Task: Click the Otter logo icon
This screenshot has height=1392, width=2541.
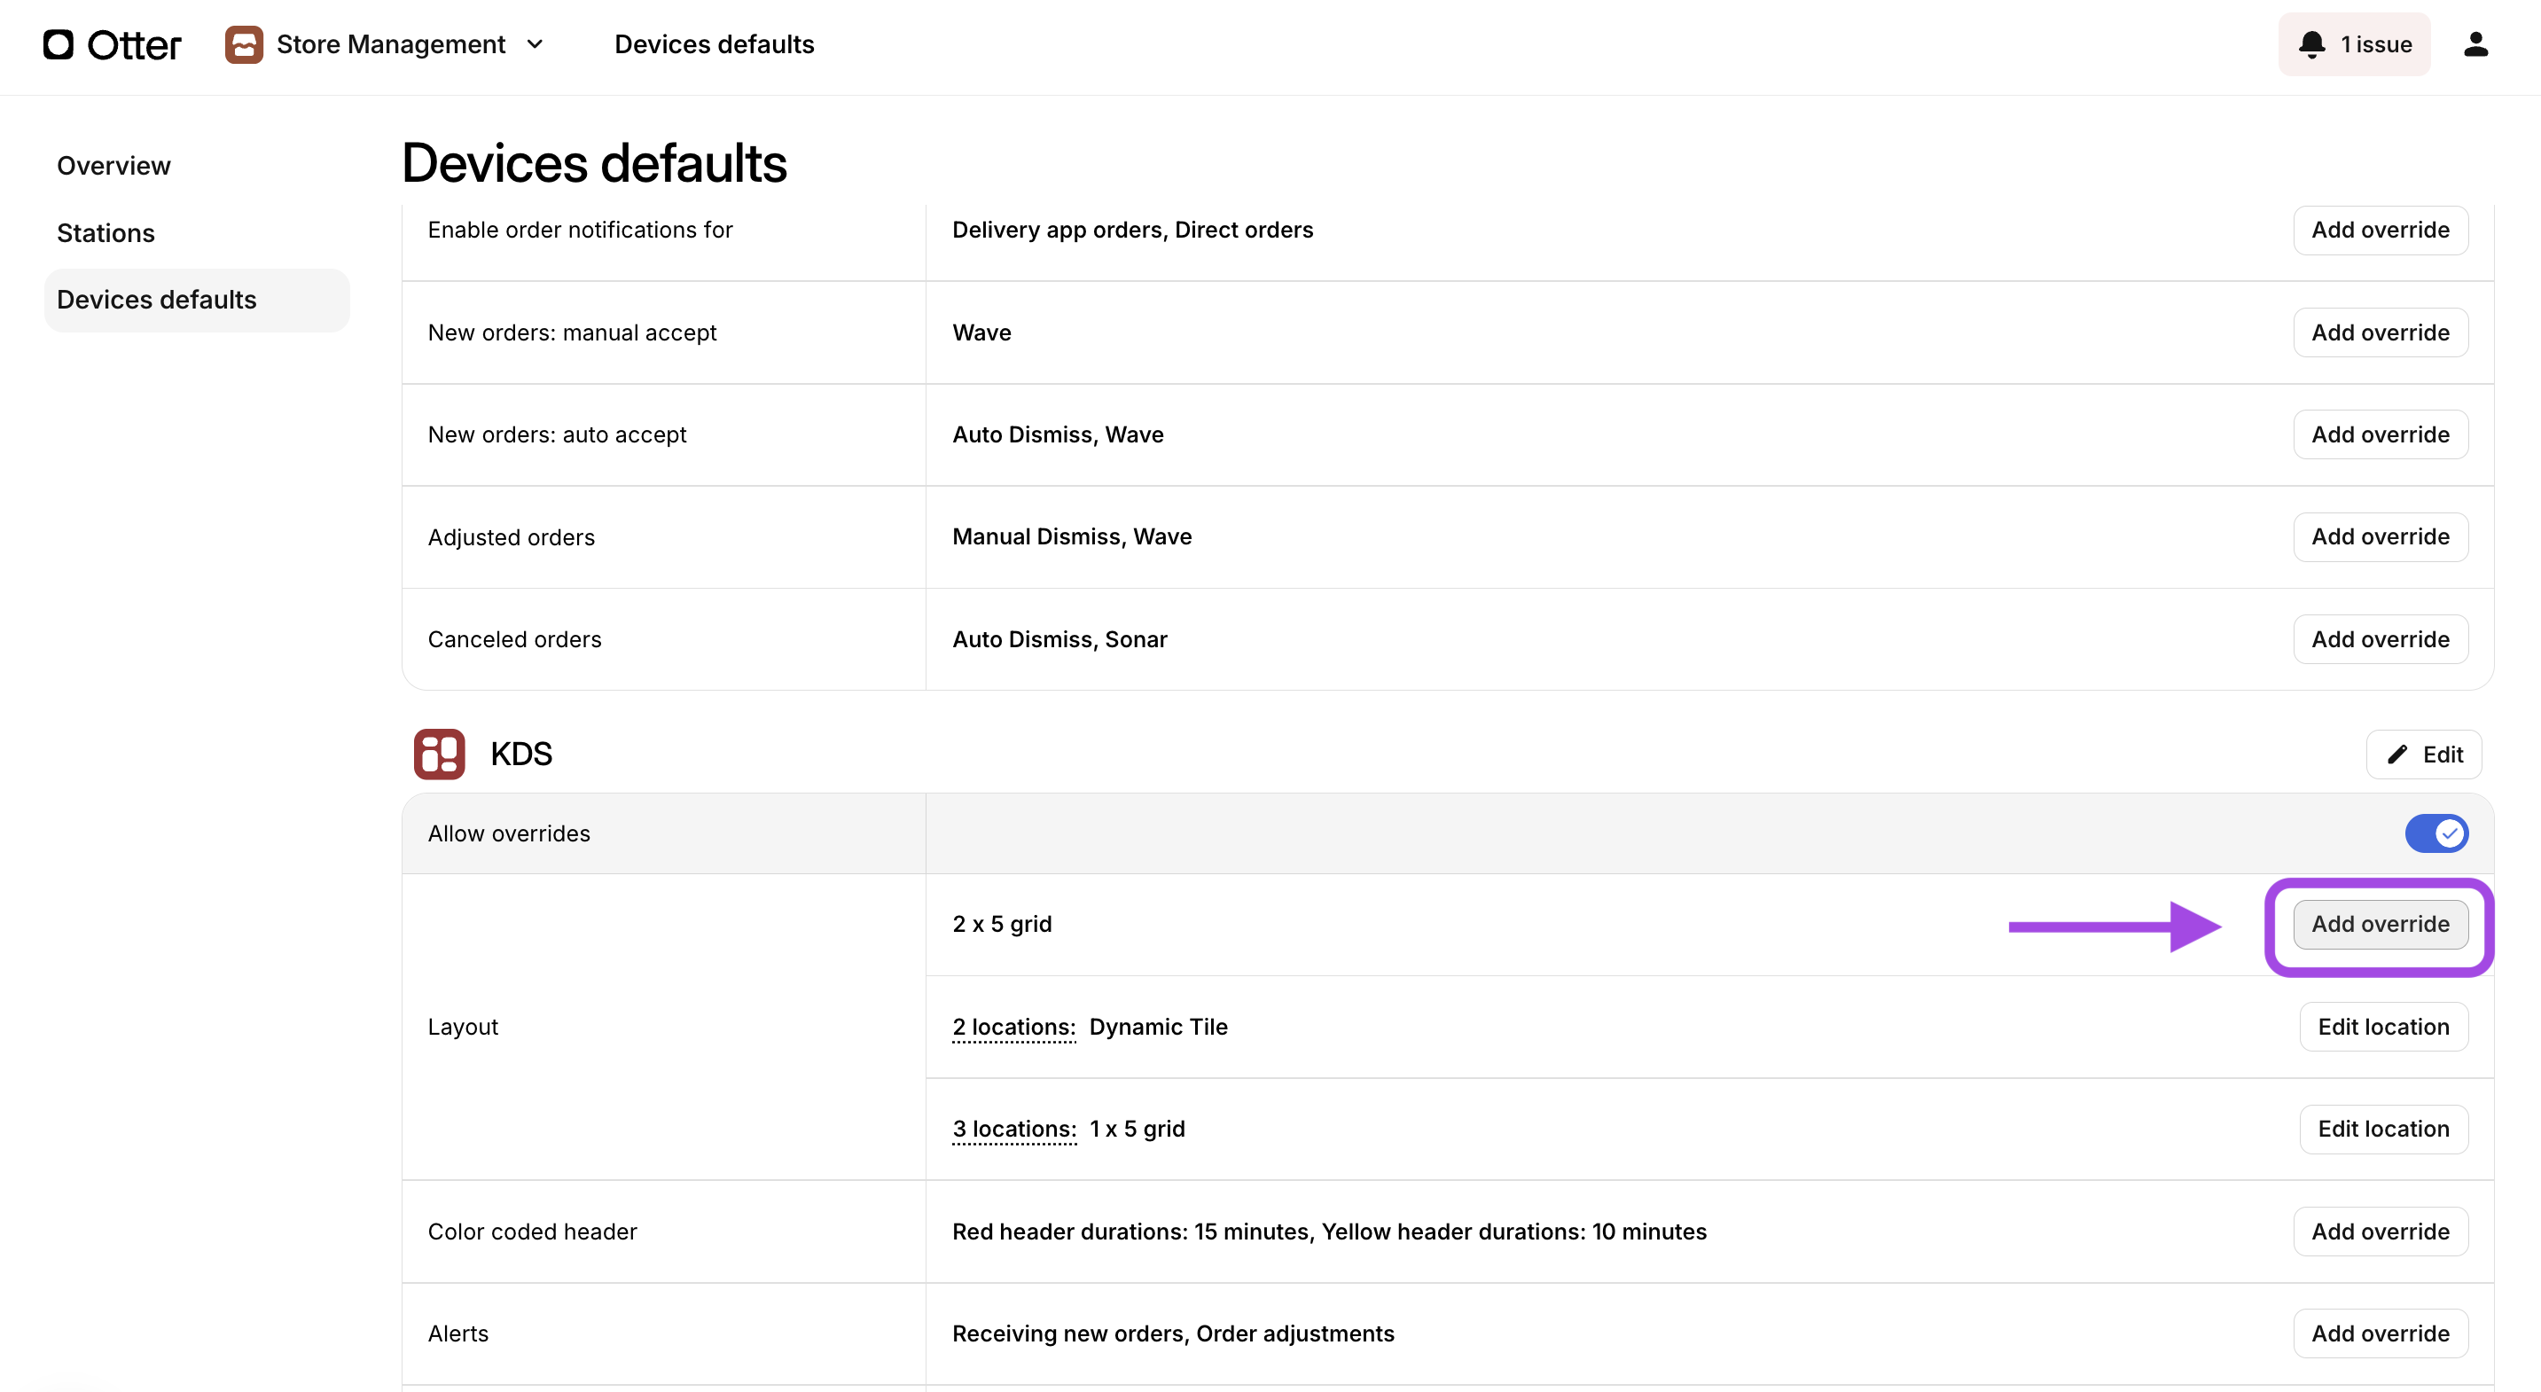Action: 59,44
